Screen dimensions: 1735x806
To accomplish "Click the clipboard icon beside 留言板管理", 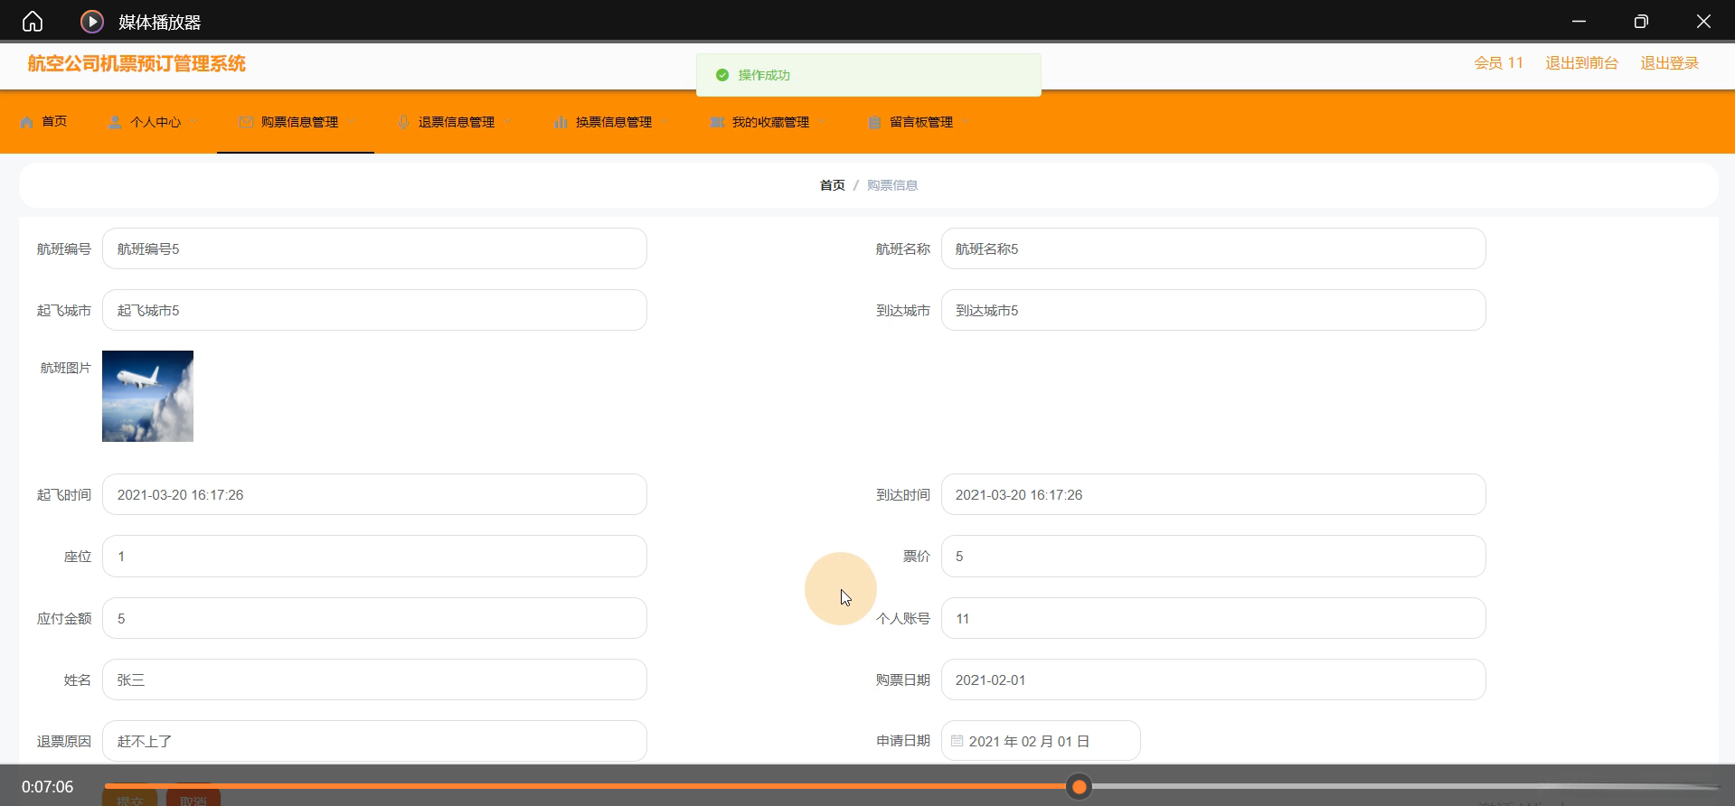I will (874, 122).
